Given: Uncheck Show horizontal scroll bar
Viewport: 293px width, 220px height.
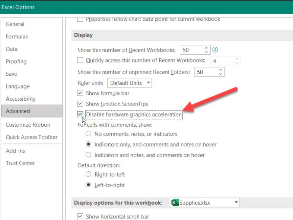Looking at the screenshot, I should coord(80,216).
